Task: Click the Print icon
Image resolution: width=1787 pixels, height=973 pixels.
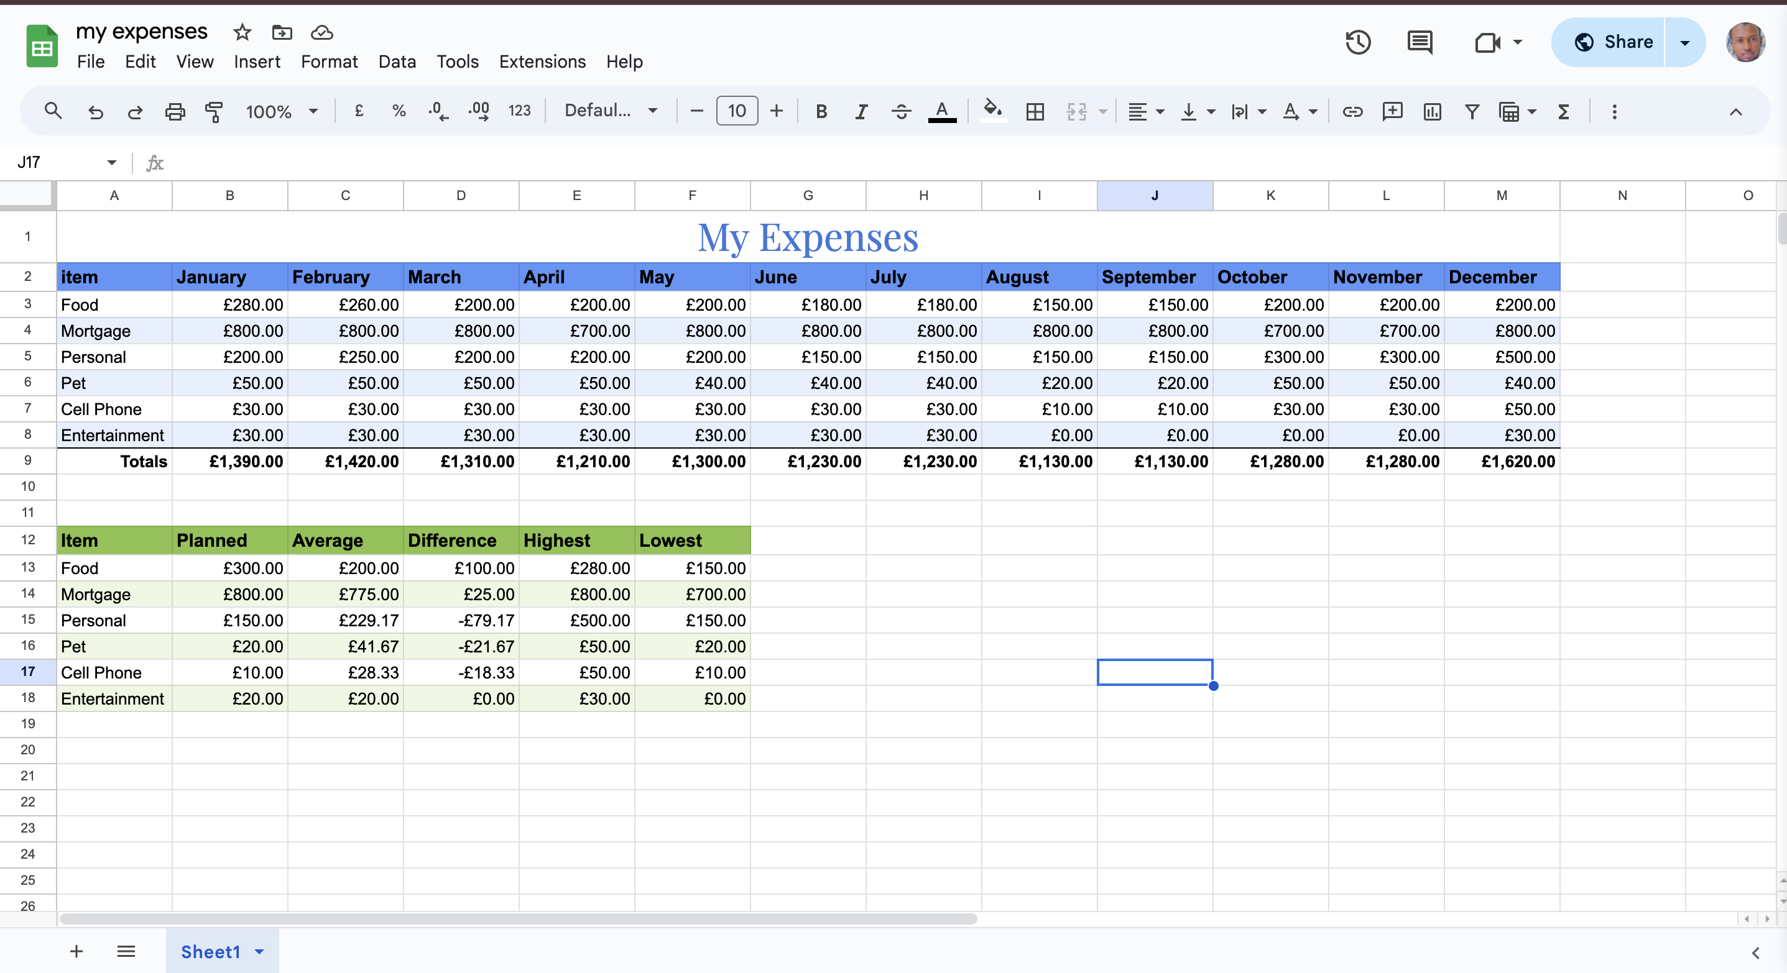Action: click(x=175, y=112)
